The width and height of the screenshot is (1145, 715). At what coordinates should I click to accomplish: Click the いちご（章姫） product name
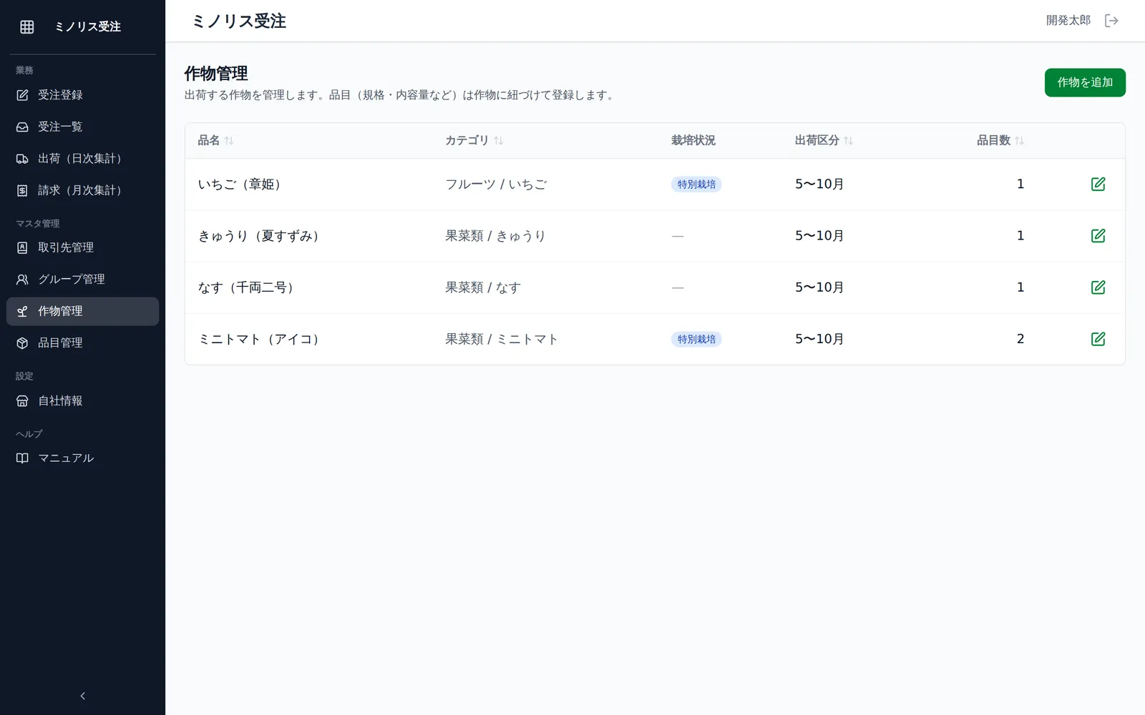[x=242, y=184]
